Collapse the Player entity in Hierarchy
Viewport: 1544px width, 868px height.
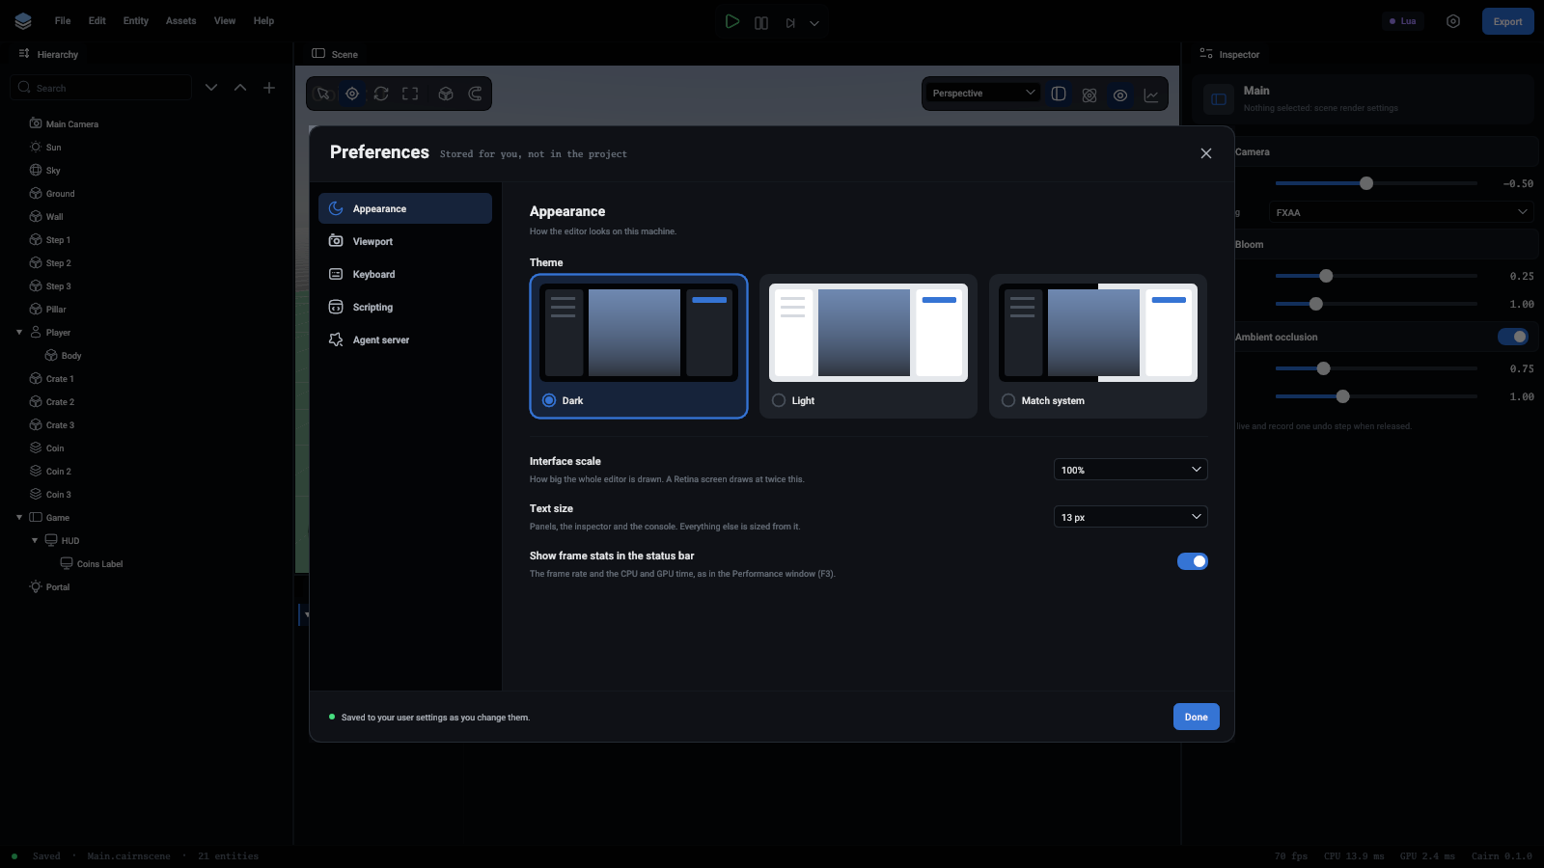coord(19,333)
